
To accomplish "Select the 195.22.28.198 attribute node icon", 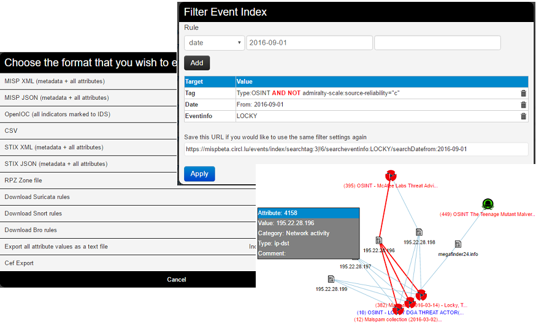I will pyautogui.click(x=419, y=233).
